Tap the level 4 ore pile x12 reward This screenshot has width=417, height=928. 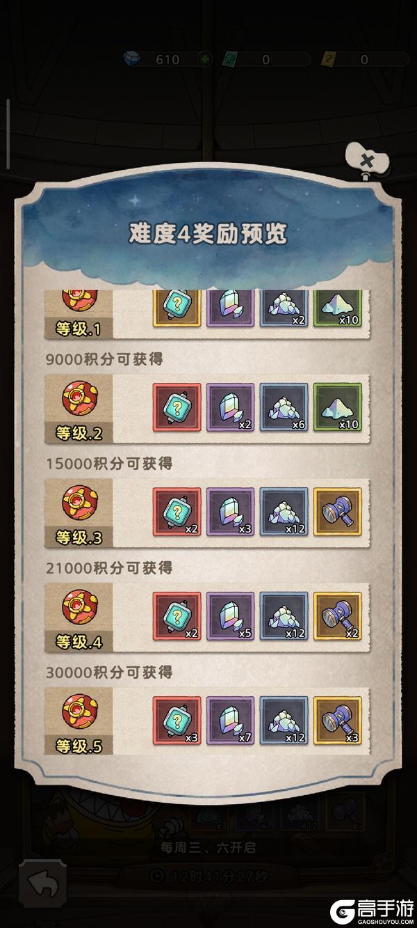click(x=284, y=616)
